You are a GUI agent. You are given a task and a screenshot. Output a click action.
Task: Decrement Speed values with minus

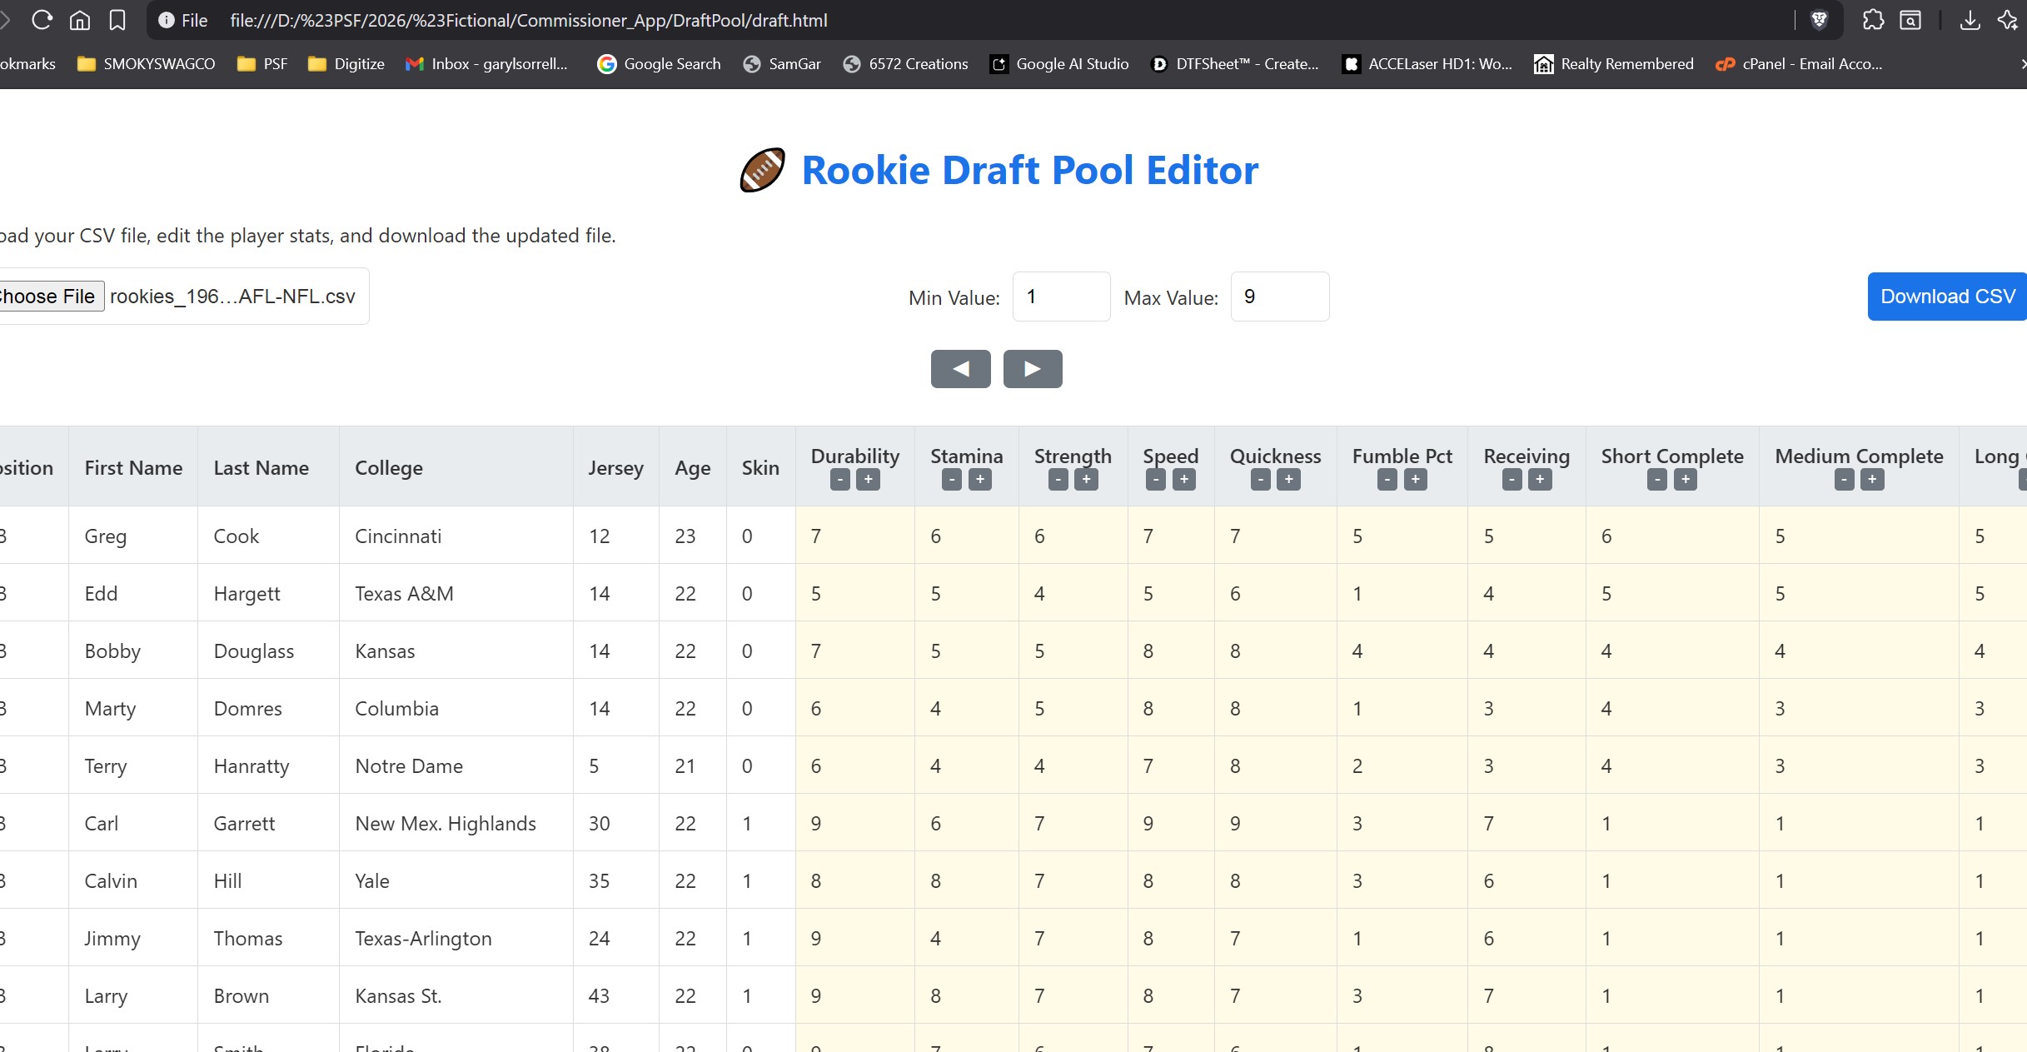pyautogui.click(x=1155, y=480)
